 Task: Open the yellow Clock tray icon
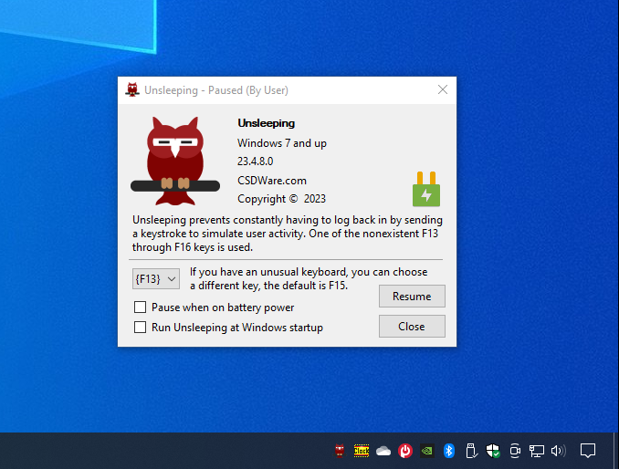362,451
